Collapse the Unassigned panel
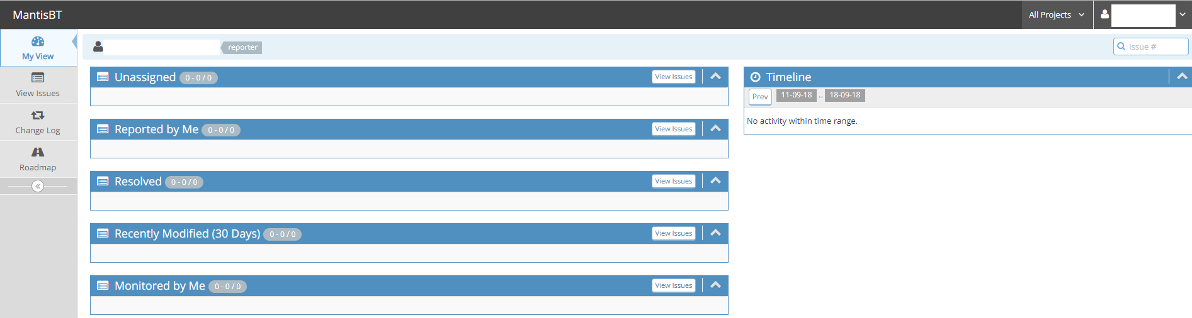The image size is (1192, 318). 715,76
